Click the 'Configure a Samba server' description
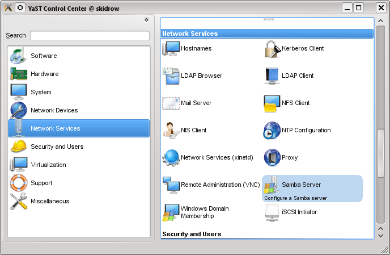The image size is (390, 255). (x=296, y=198)
